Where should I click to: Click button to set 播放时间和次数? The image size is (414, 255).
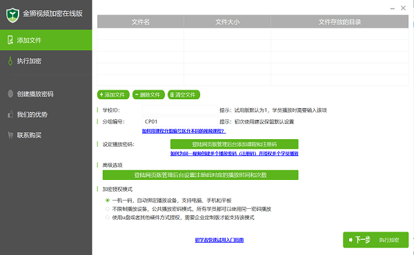[x=200, y=175]
